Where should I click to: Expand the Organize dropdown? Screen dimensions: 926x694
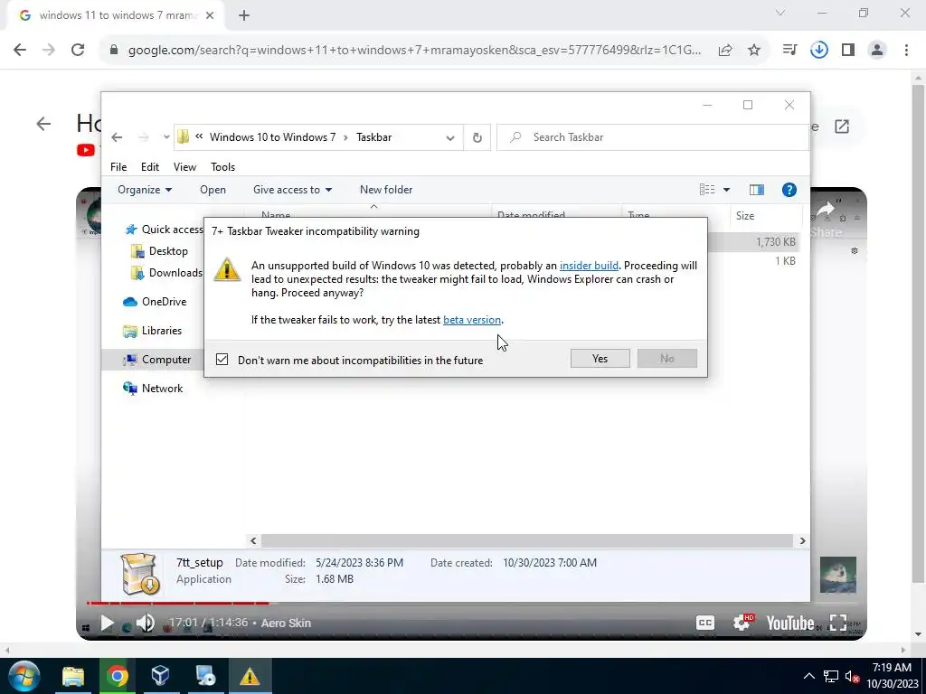coord(145,190)
